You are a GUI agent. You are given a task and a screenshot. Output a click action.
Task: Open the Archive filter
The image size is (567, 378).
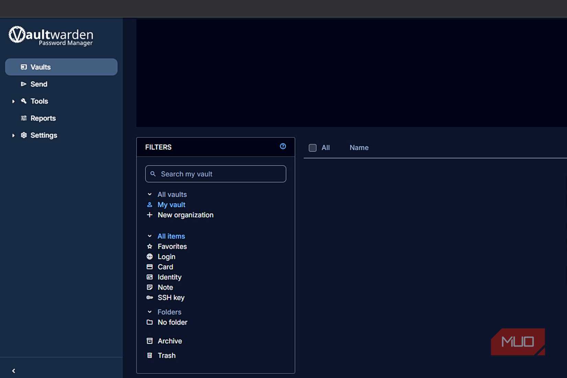(x=170, y=341)
